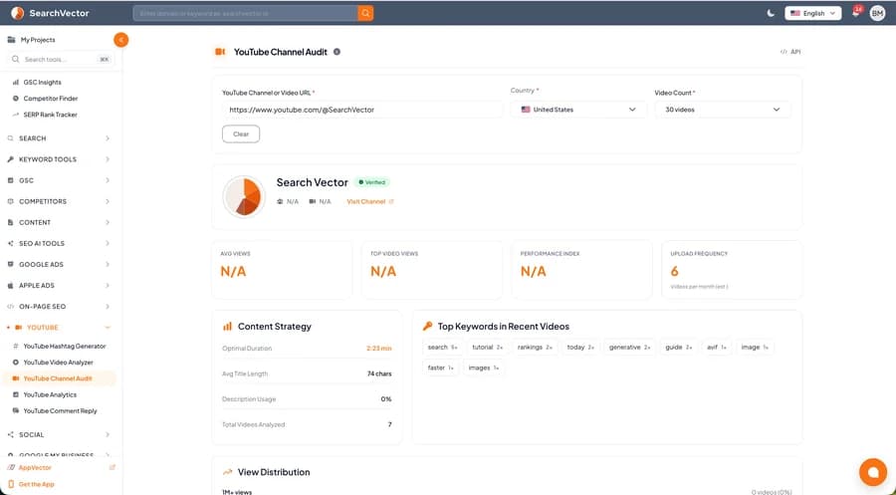Expand the SOCIAL section

(59, 434)
